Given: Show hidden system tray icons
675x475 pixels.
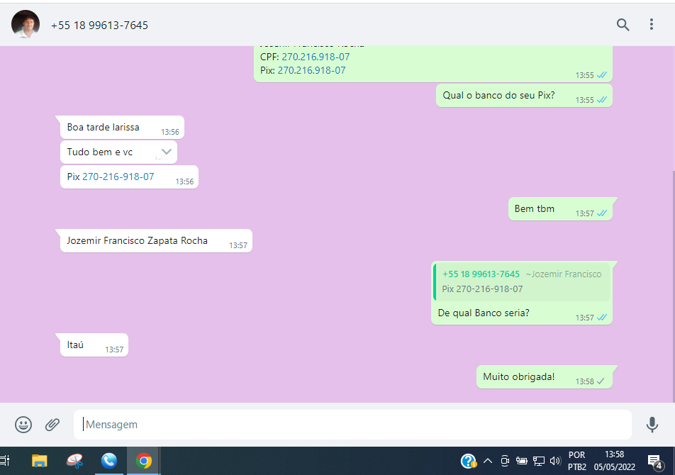Looking at the screenshot, I should (488, 461).
